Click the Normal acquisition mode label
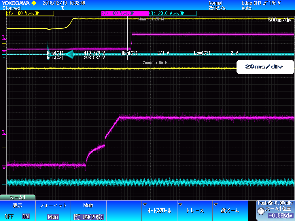The image size is (295, 221). coord(215,3)
